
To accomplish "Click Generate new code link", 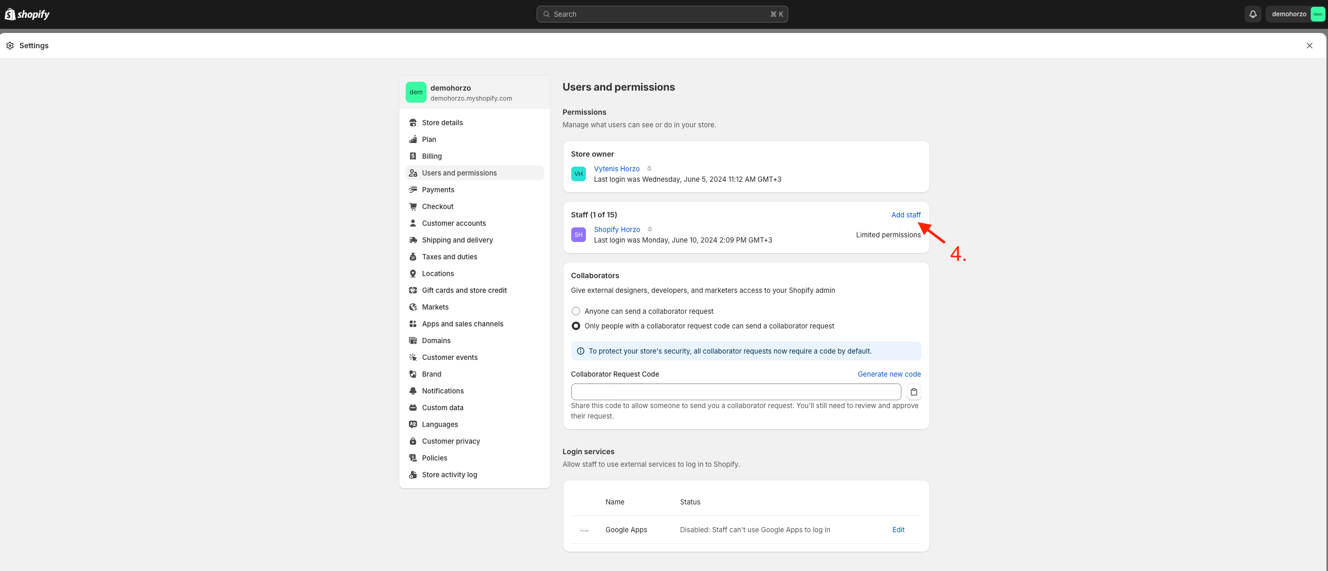I will pos(889,374).
